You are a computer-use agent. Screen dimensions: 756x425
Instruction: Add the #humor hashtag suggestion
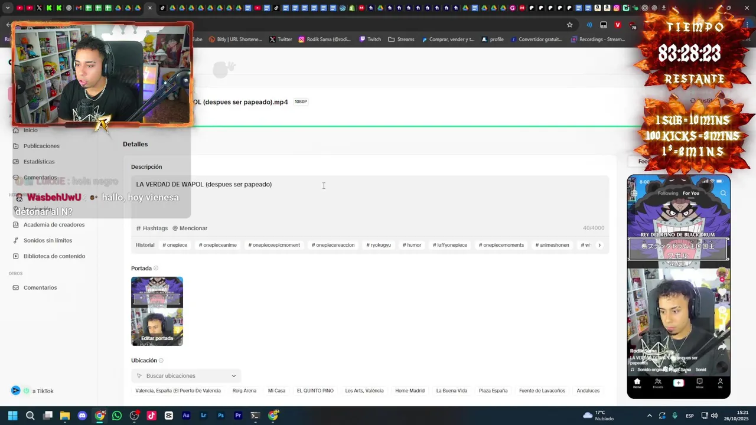[412, 245]
